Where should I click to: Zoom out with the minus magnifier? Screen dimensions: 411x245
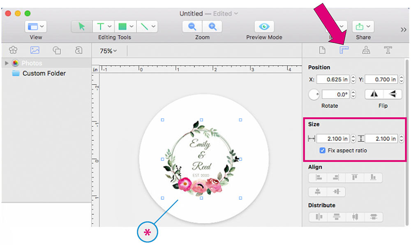[x=192, y=26]
